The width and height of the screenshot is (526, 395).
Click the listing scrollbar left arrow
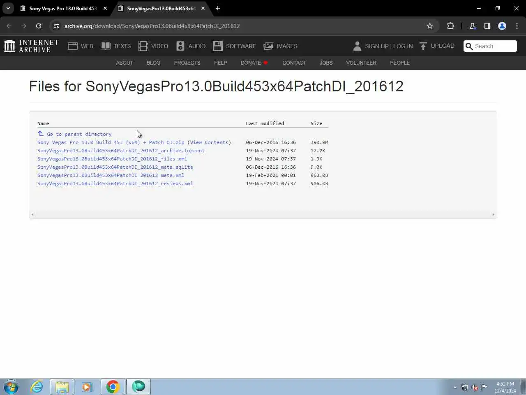click(x=32, y=214)
